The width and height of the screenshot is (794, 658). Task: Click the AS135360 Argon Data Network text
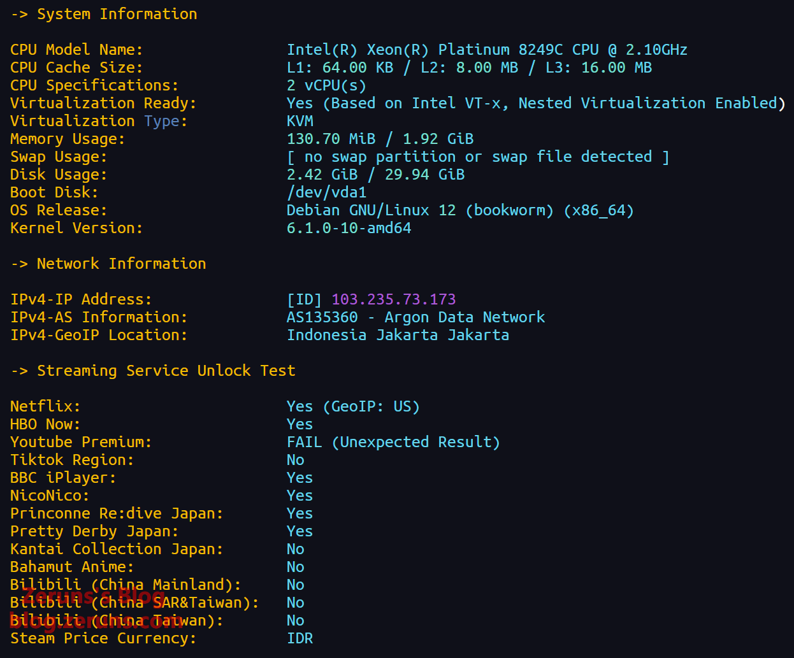(x=415, y=317)
